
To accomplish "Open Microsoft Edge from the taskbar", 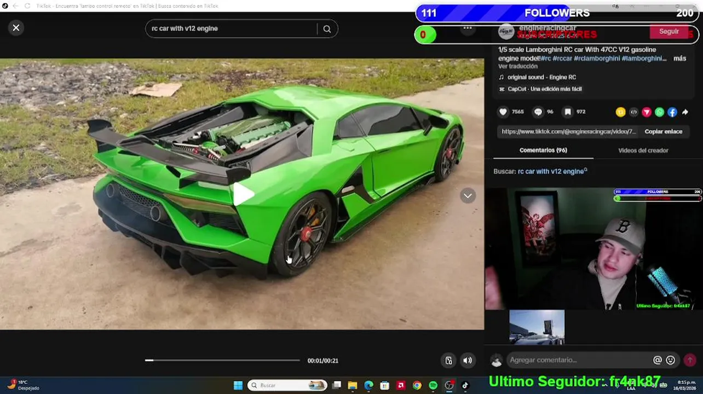I will click(368, 385).
